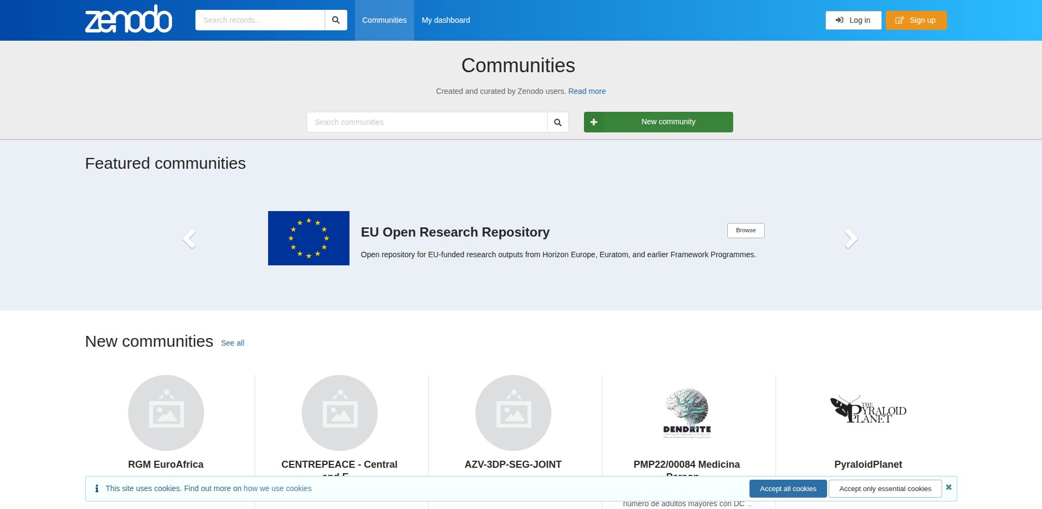
Task: Focus the Search communities field
Action: (x=427, y=122)
